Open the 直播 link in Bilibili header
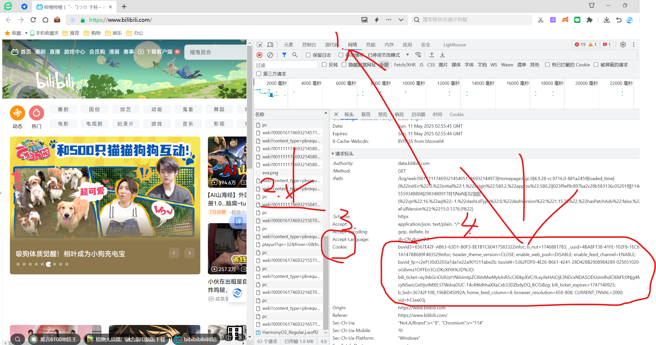Image resolution: width=656 pixels, height=345 pixels. click(x=55, y=52)
